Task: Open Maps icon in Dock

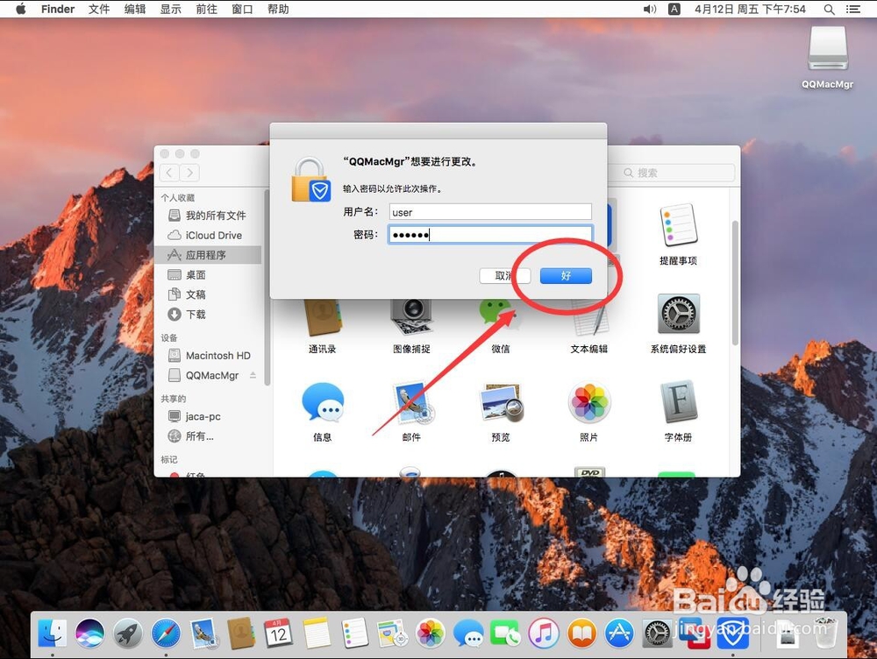Action: pos(392,634)
